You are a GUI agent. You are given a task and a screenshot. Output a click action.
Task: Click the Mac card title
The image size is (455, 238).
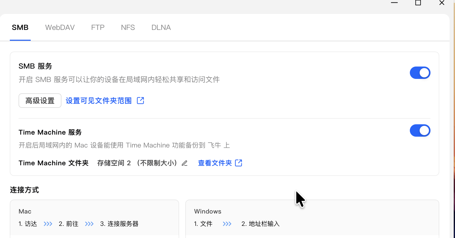(x=25, y=211)
